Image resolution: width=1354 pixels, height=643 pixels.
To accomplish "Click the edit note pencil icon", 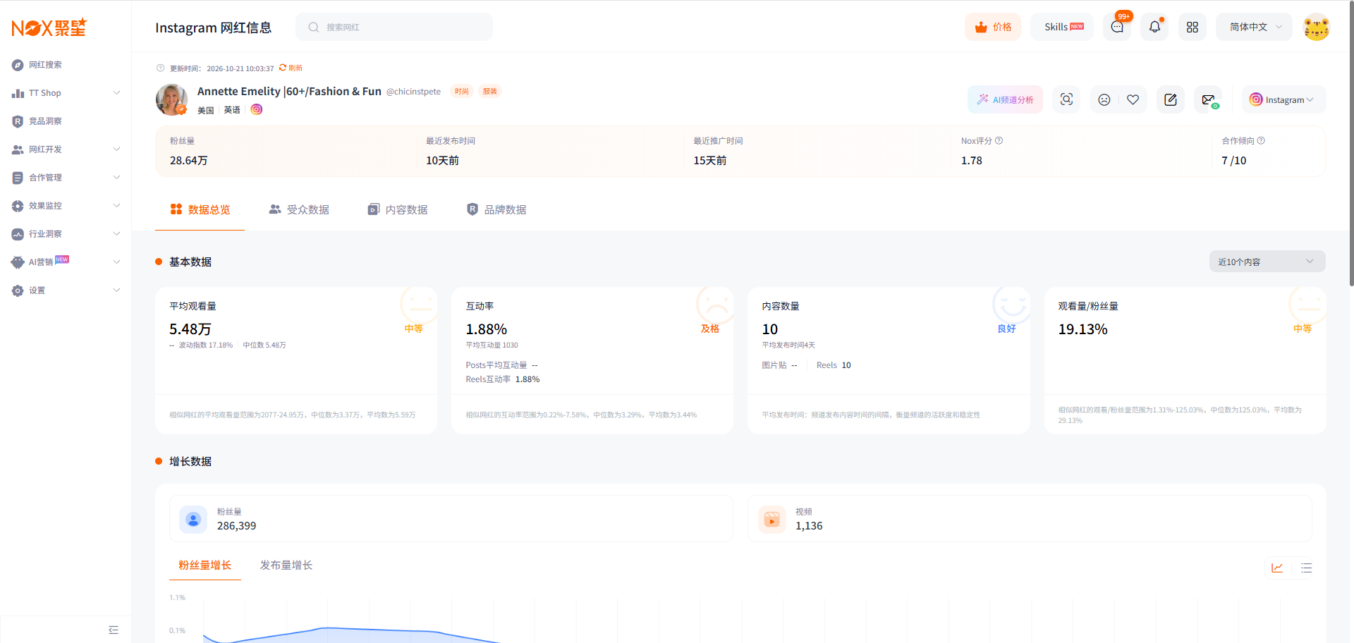I will pos(1171,99).
